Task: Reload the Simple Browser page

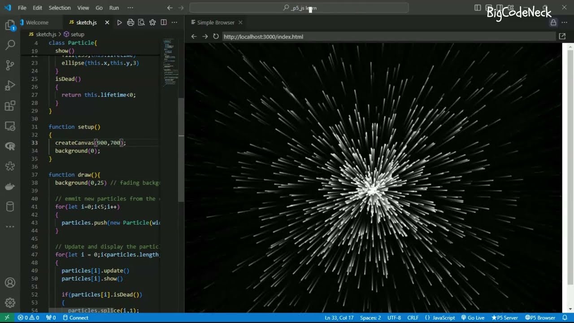Action: pyautogui.click(x=216, y=36)
